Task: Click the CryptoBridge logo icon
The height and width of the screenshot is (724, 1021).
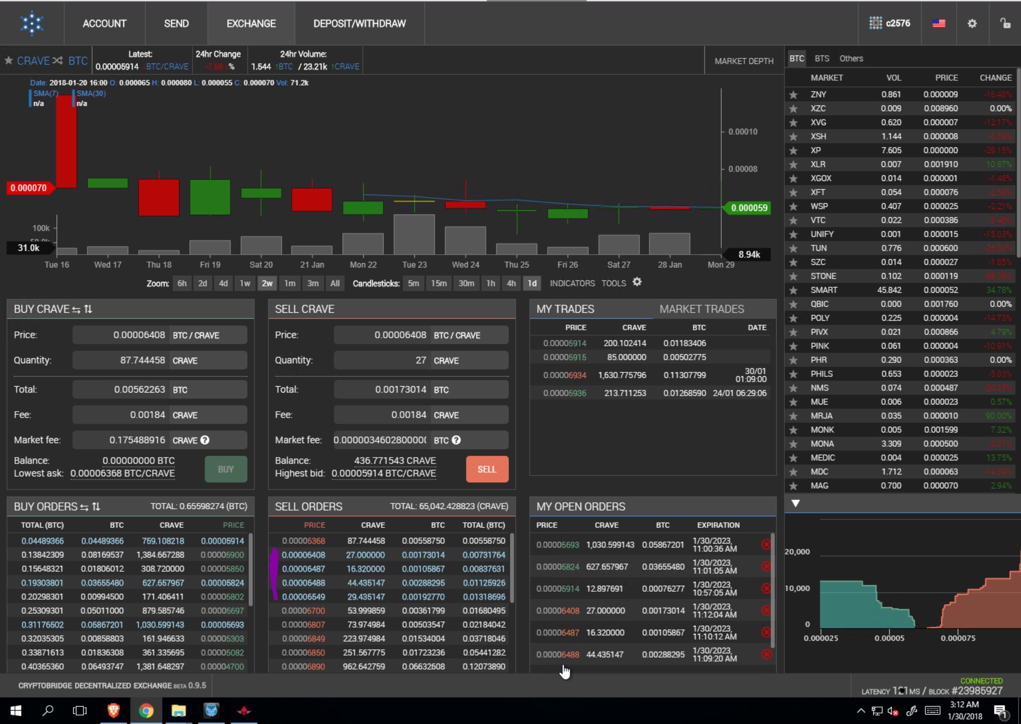Action: point(32,23)
